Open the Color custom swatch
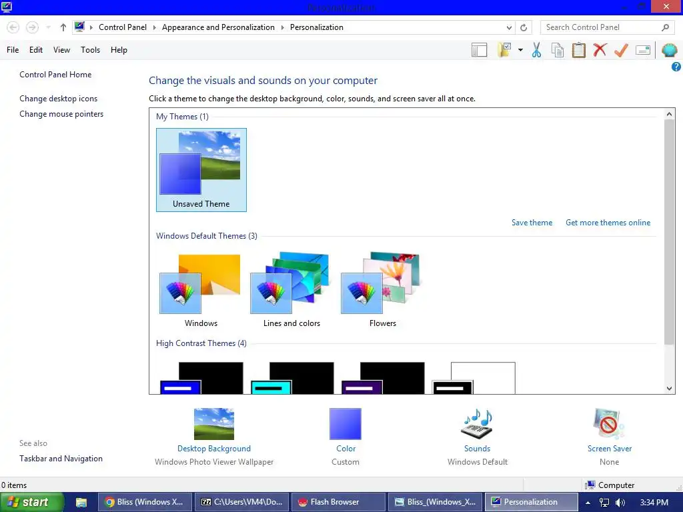The width and height of the screenshot is (683, 512). click(346, 423)
